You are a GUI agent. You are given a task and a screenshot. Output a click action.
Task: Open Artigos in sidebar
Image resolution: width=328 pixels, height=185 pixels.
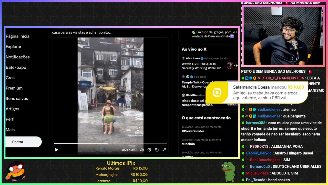click(12, 109)
